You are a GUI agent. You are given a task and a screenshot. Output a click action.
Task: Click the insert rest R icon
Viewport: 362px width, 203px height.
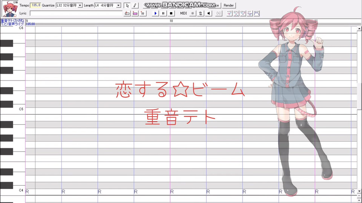143,14
